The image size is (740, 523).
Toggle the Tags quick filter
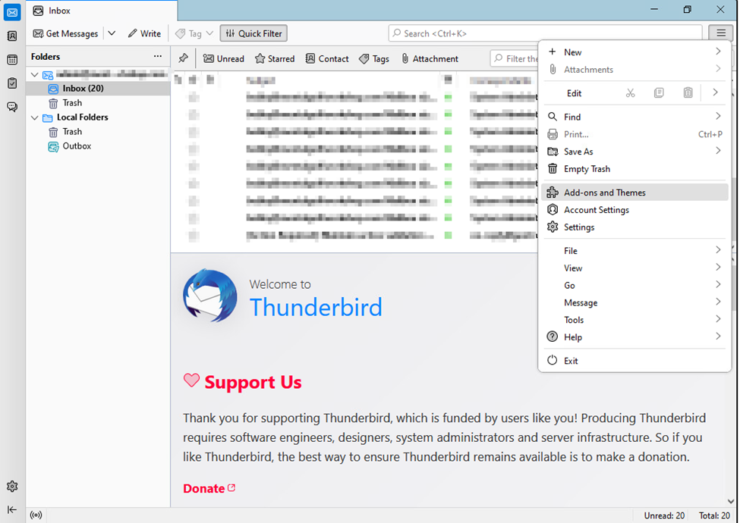click(x=374, y=58)
